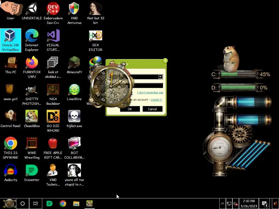279x209 pixels.
Task: Launch FURRYFOX UWU Firefox icon
Action: coord(32,67)
